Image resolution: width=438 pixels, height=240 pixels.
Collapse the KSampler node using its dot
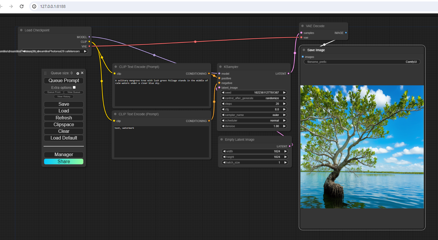(x=221, y=67)
